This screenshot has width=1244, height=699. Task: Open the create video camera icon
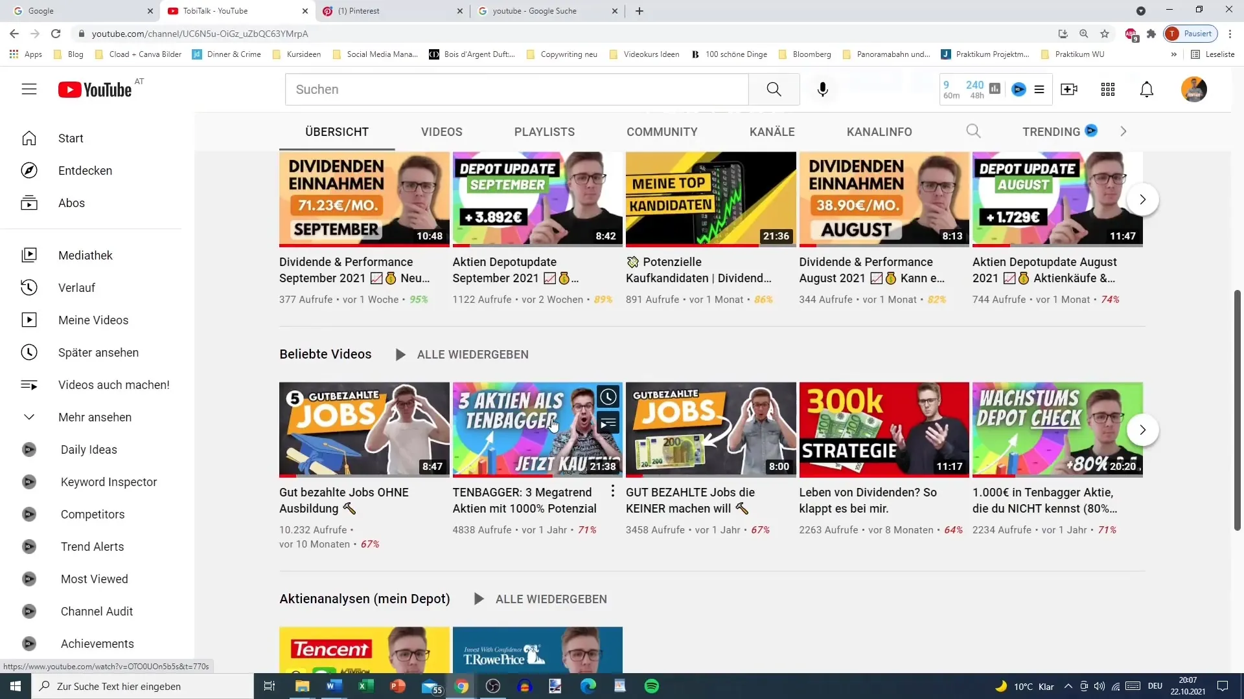coord(1069,89)
